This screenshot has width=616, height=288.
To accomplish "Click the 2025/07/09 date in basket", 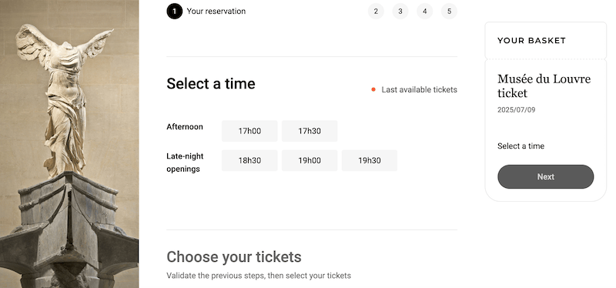I will tap(516, 110).
